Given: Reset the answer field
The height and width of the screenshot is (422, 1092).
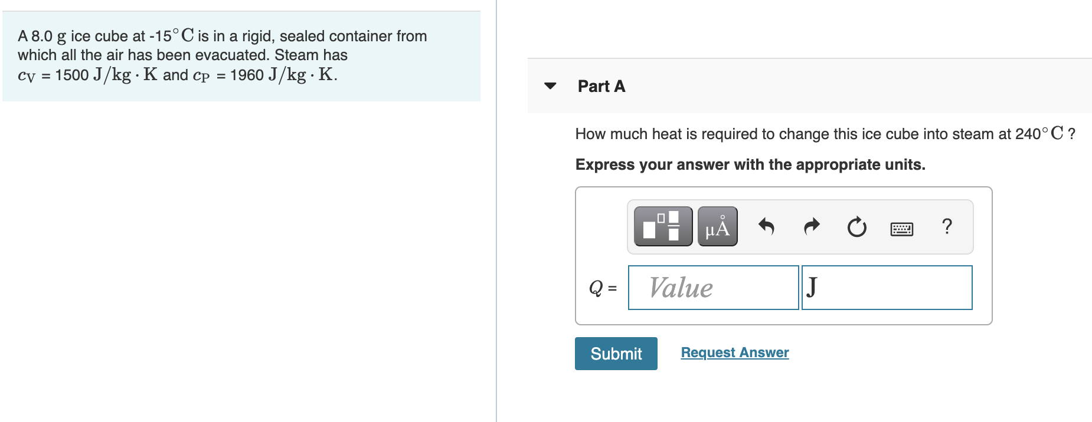Looking at the screenshot, I should tap(855, 228).
